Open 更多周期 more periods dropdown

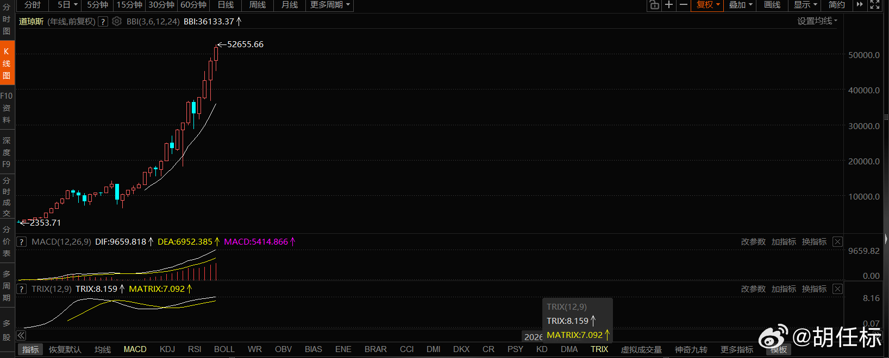[330, 5]
